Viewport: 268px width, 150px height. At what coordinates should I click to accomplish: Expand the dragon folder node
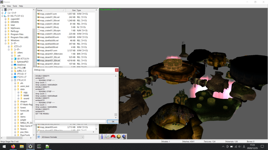[15, 102]
